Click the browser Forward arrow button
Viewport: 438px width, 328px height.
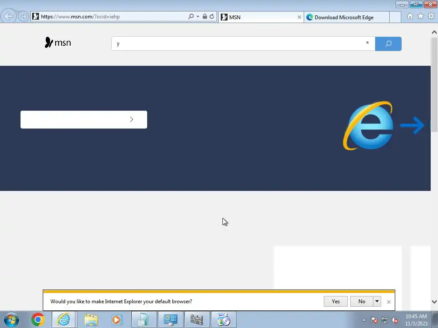tap(24, 17)
